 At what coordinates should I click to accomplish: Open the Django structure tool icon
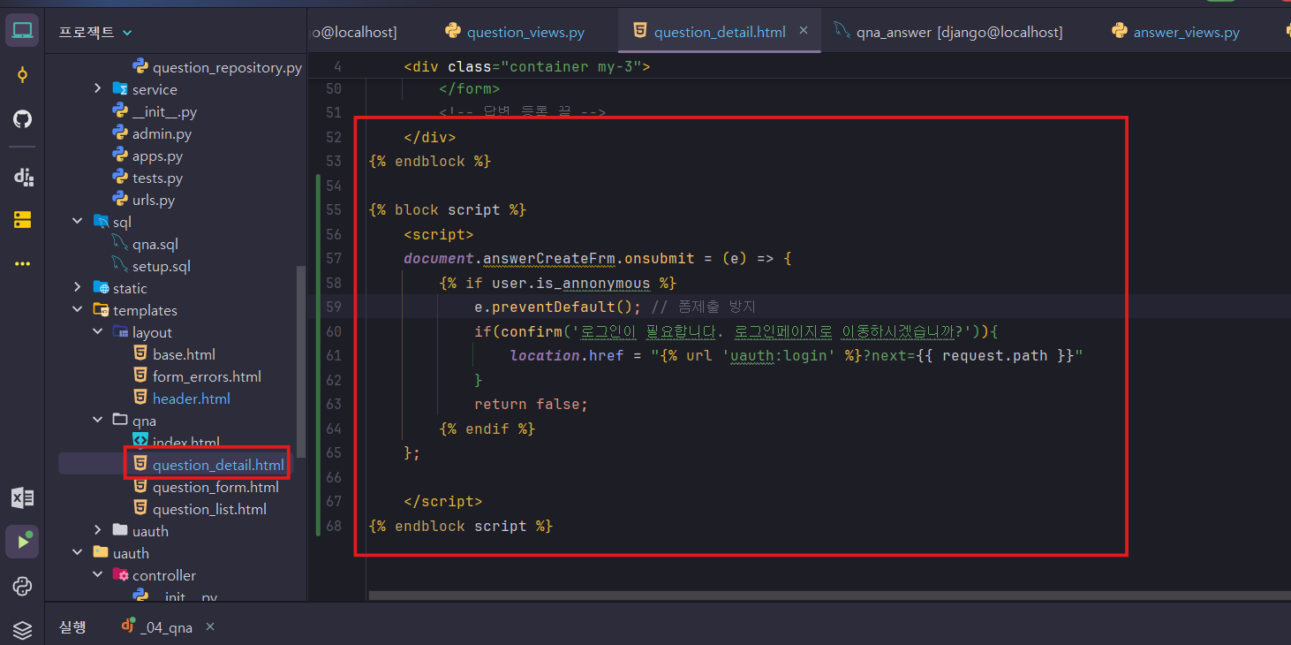point(23,176)
